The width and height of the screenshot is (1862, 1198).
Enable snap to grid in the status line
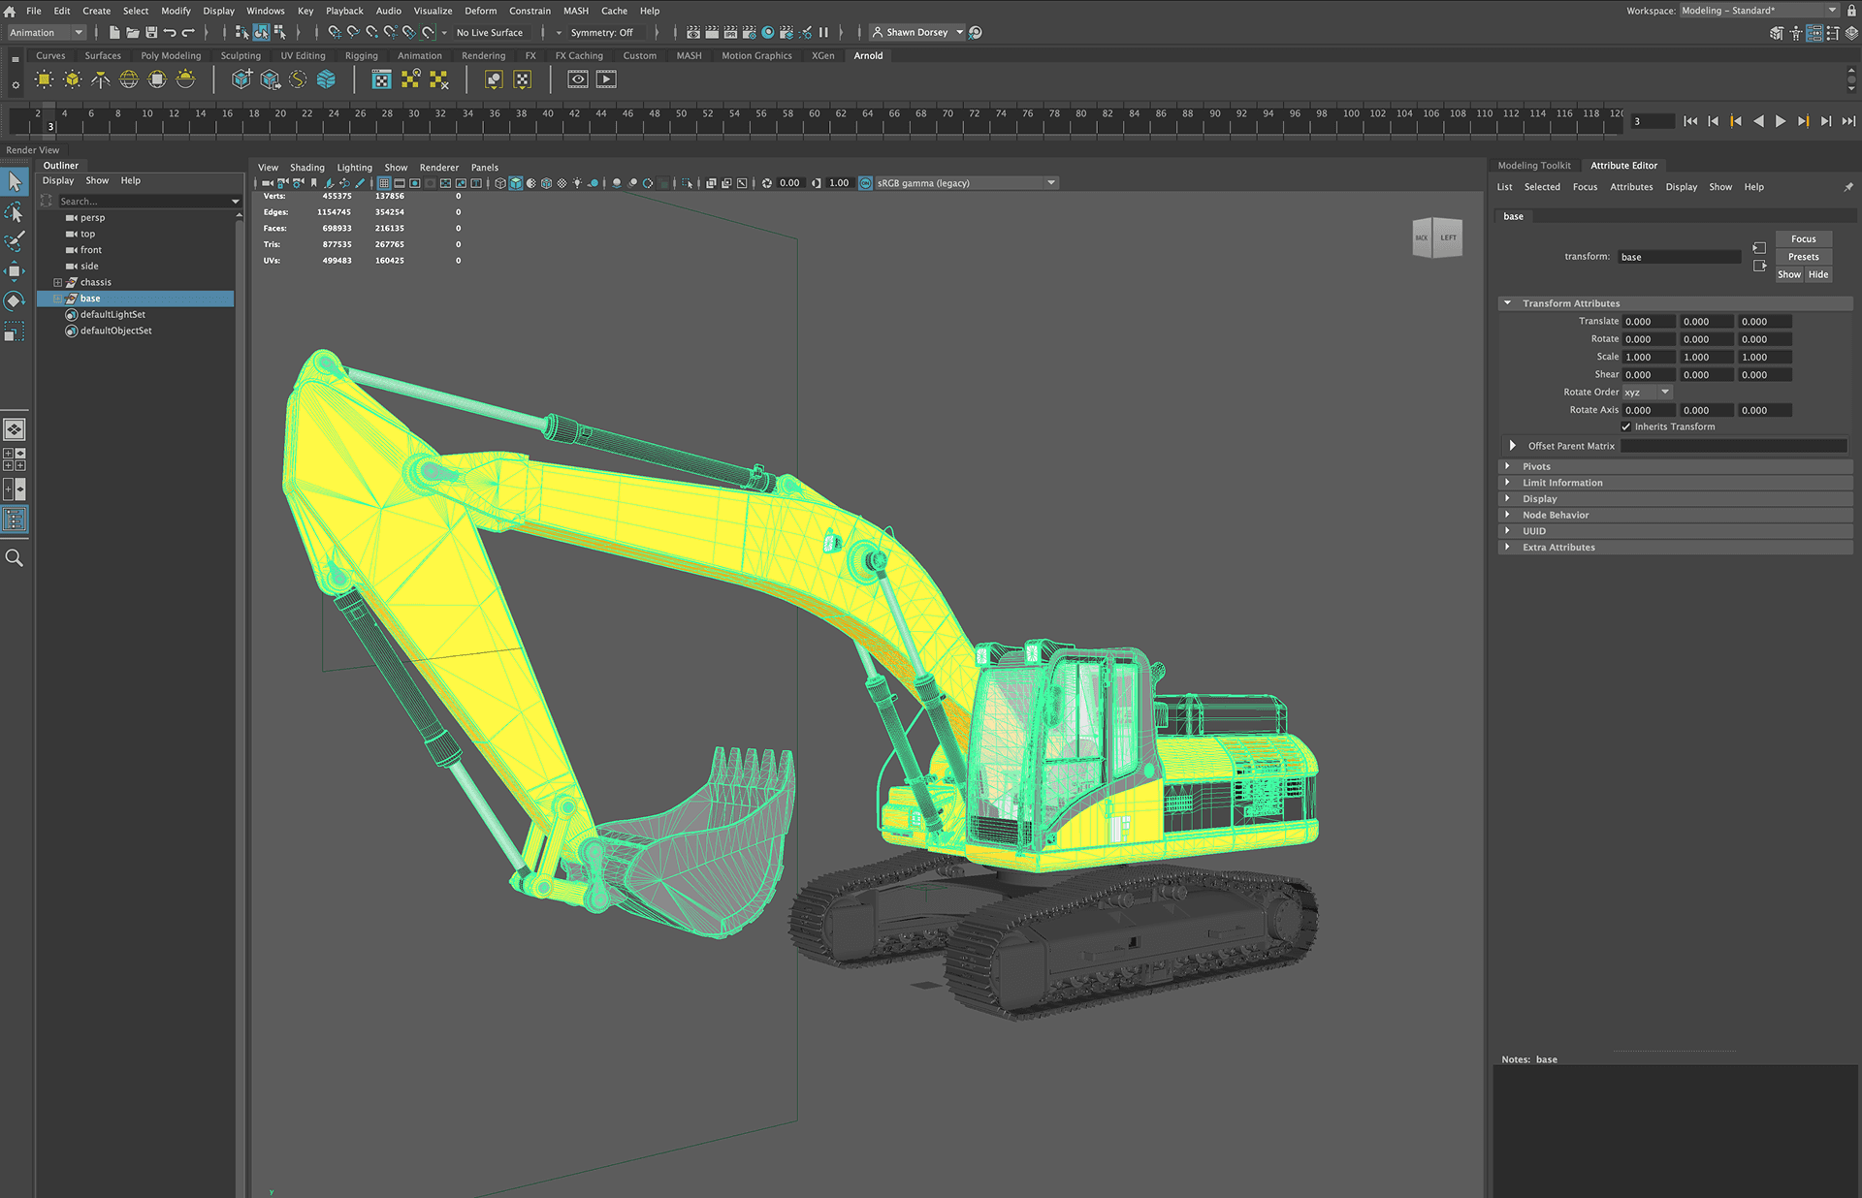click(336, 32)
